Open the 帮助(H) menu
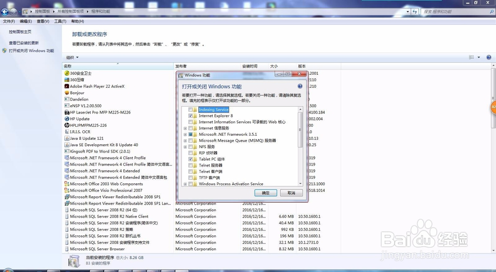 click(x=77, y=21)
